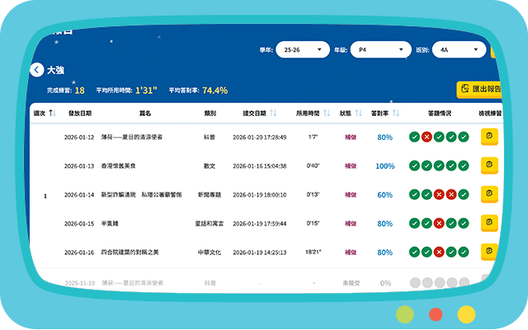Click the 答題情況 column header
This screenshot has height=330, width=528.
click(440, 114)
